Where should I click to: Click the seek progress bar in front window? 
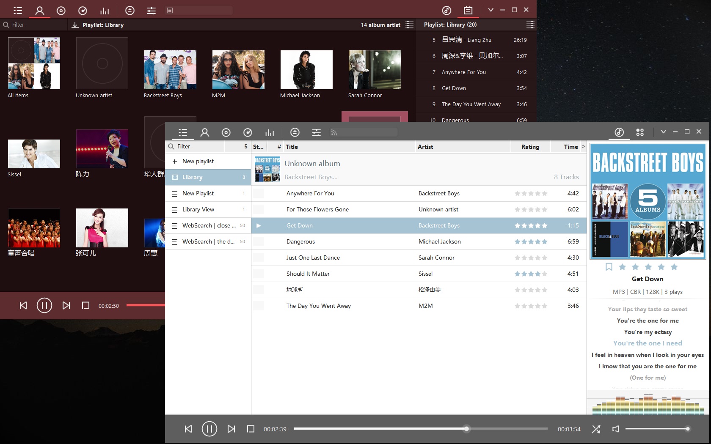pyautogui.click(x=421, y=429)
